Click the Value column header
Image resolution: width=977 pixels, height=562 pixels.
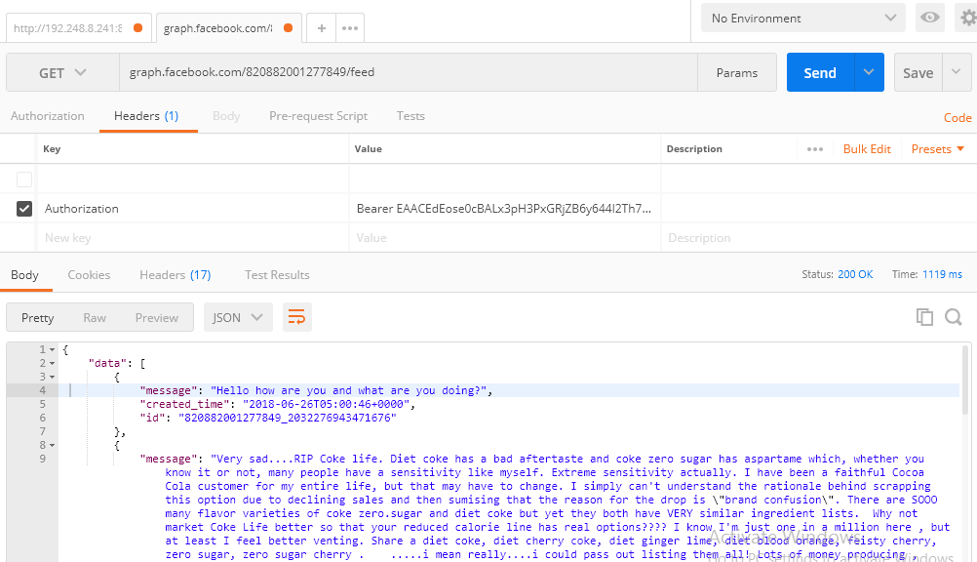point(369,149)
